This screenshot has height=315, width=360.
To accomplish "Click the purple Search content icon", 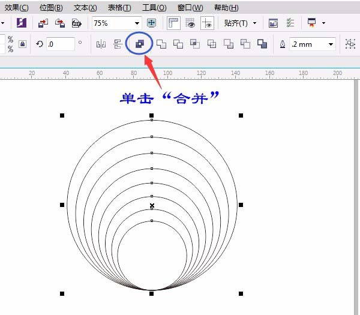I will click(x=22, y=23).
